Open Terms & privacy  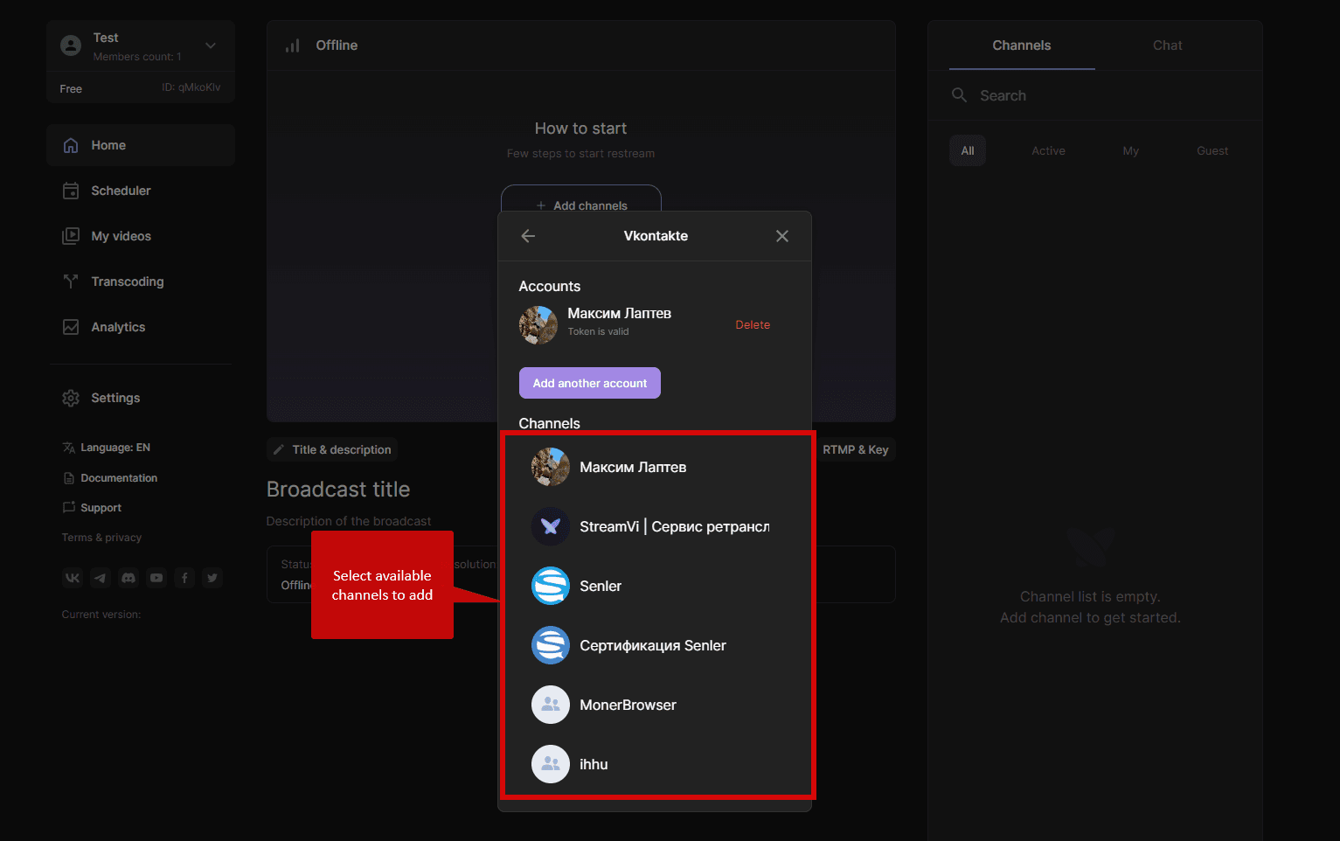(x=101, y=538)
